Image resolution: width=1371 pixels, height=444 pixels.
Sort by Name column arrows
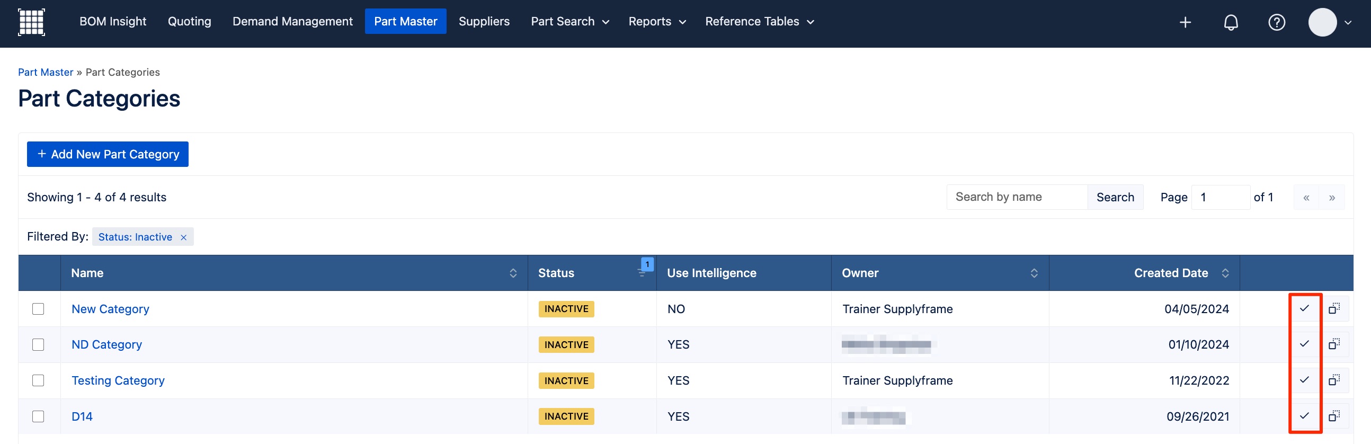[x=513, y=273]
